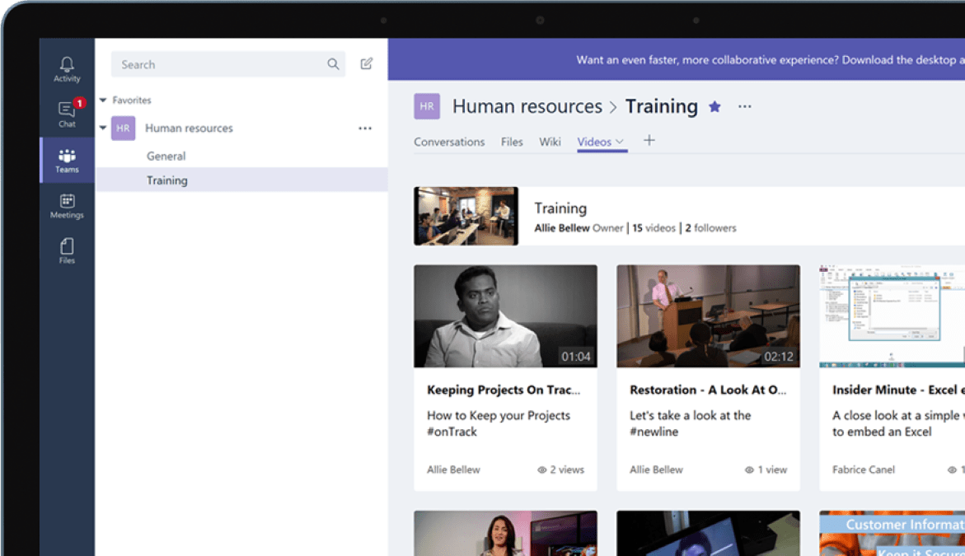Play the Keeping Projects On Track video

click(505, 315)
